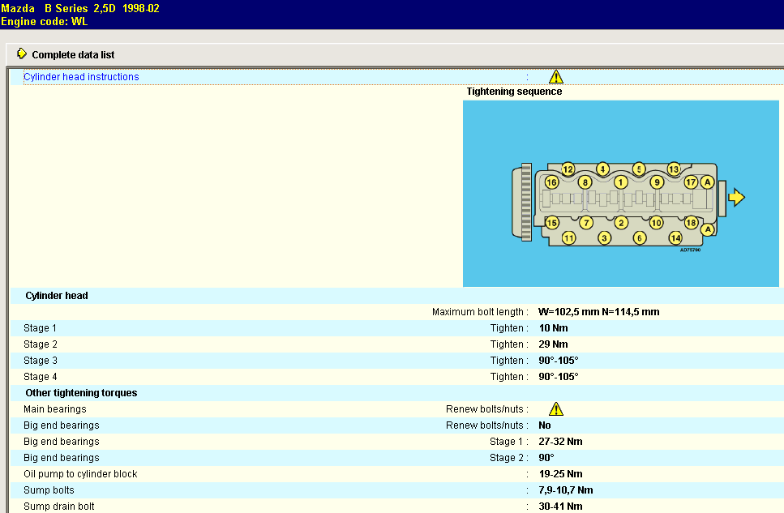Screen dimensions: 784x513
Task: Select the Sump bolts row label
Action: point(49,490)
